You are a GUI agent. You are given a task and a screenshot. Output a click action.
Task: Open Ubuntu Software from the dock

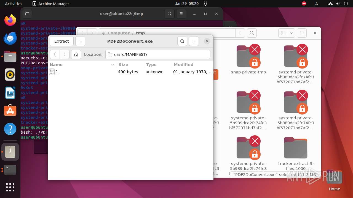tap(10, 111)
